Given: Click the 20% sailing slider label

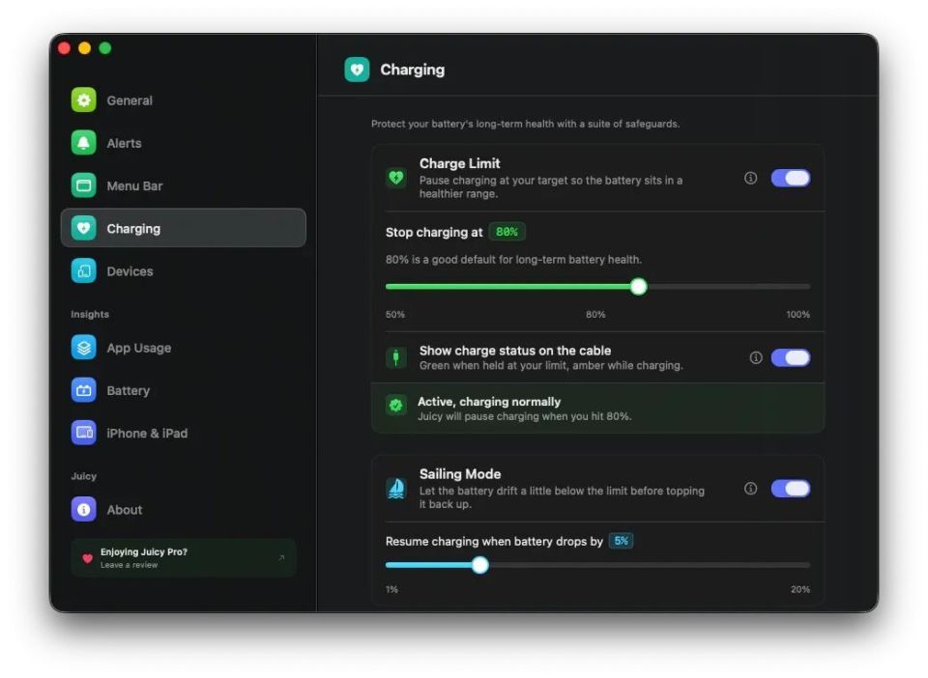Looking at the screenshot, I should click(800, 589).
